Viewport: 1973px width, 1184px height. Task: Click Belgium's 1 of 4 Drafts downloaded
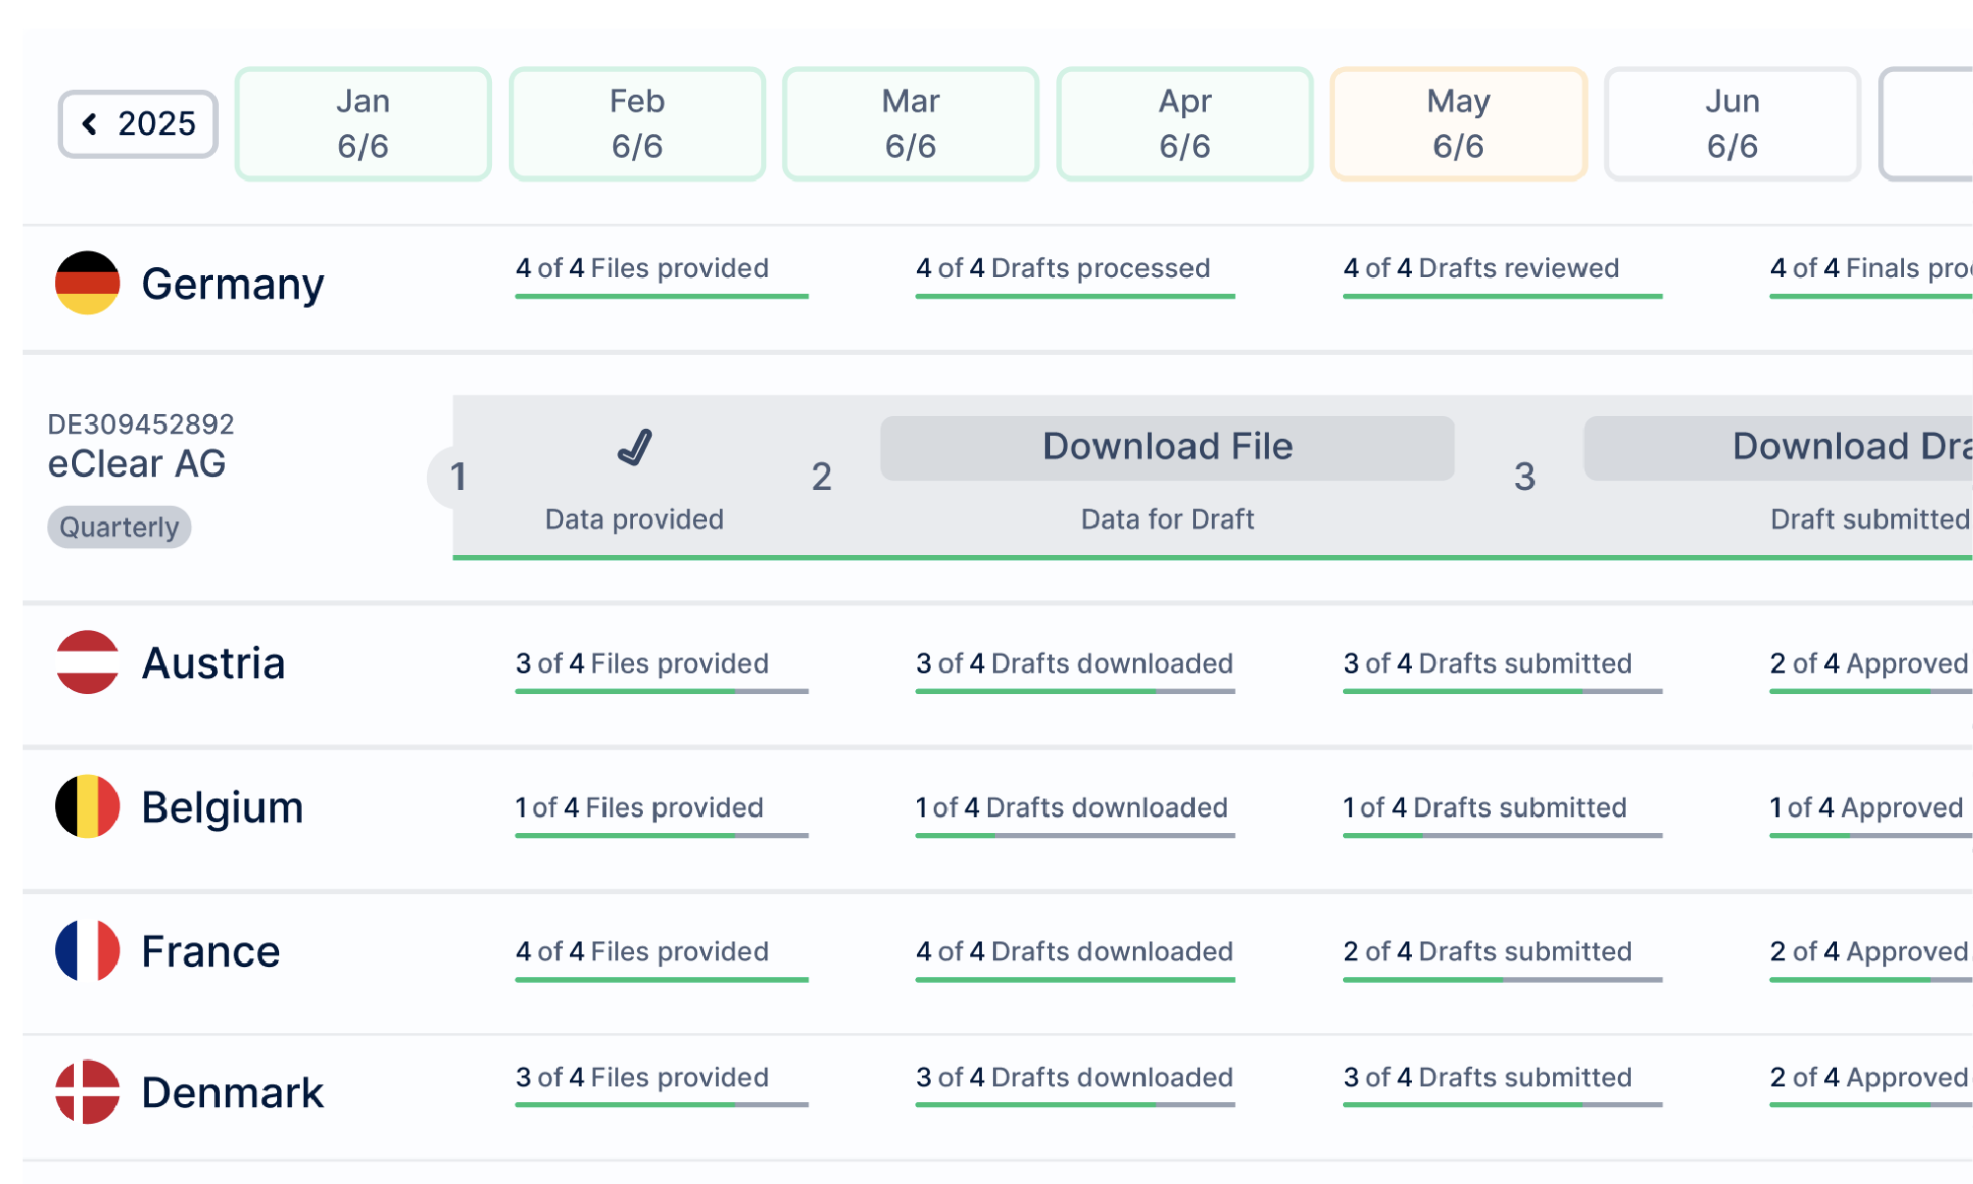[1075, 815]
